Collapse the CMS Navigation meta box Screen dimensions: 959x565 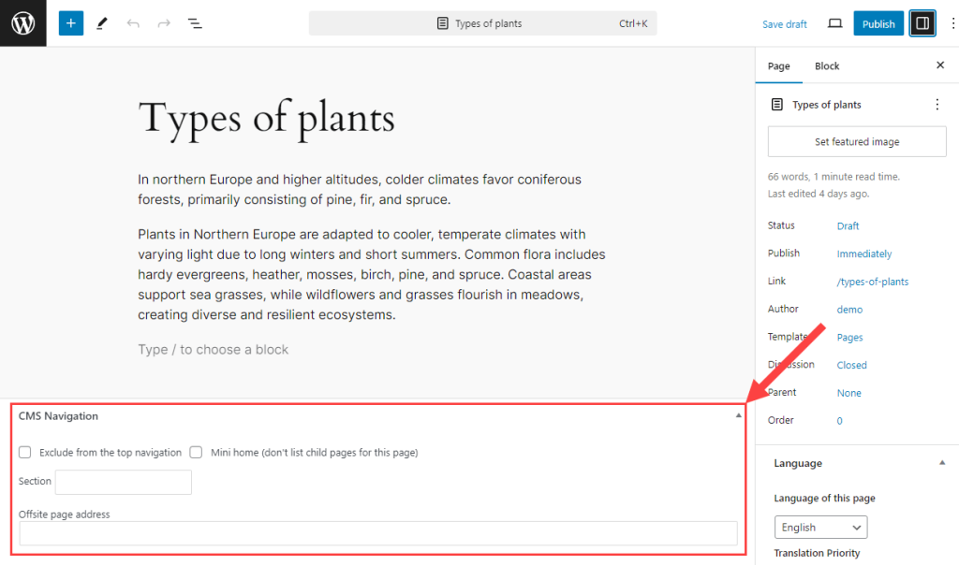point(739,415)
